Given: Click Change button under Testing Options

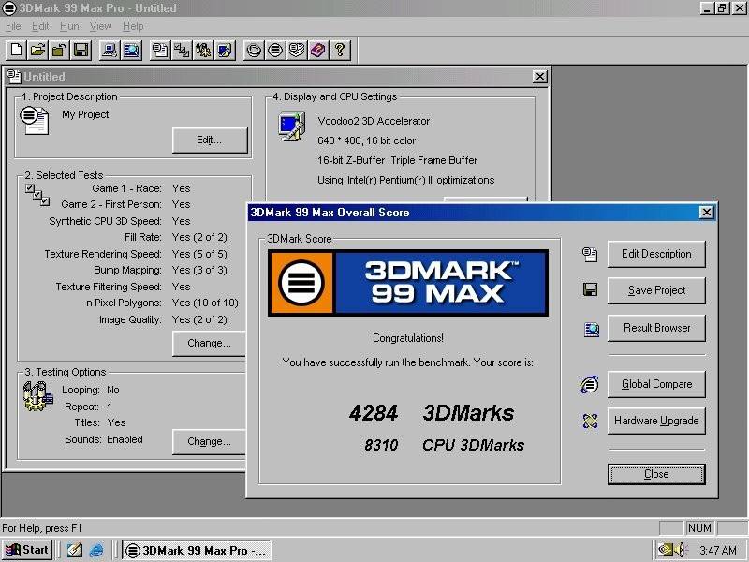Looking at the screenshot, I should click(209, 441).
